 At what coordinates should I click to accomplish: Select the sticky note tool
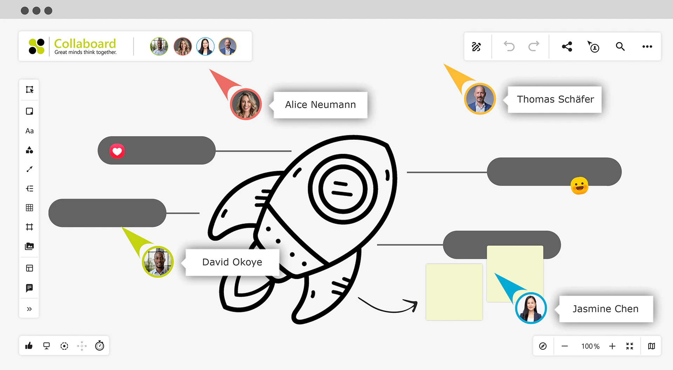point(29,111)
